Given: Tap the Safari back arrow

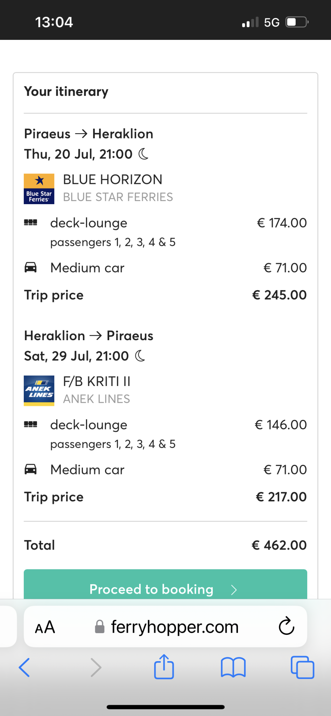Looking at the screenshot, I should point(24,667).
